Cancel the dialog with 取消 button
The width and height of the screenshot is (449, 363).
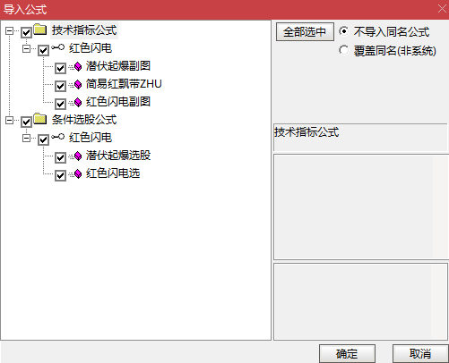point(420,354)
